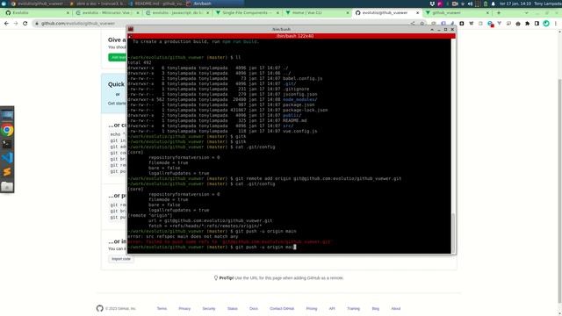
Task: Open notifications bell in system panel
Action: [x=494, y=4]
